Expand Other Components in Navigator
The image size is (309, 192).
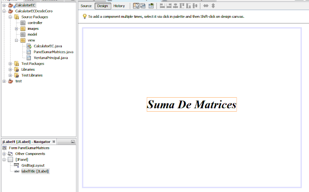4,154
